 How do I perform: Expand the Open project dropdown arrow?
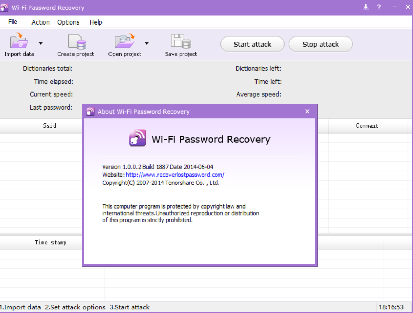click(x=147, y=43)
